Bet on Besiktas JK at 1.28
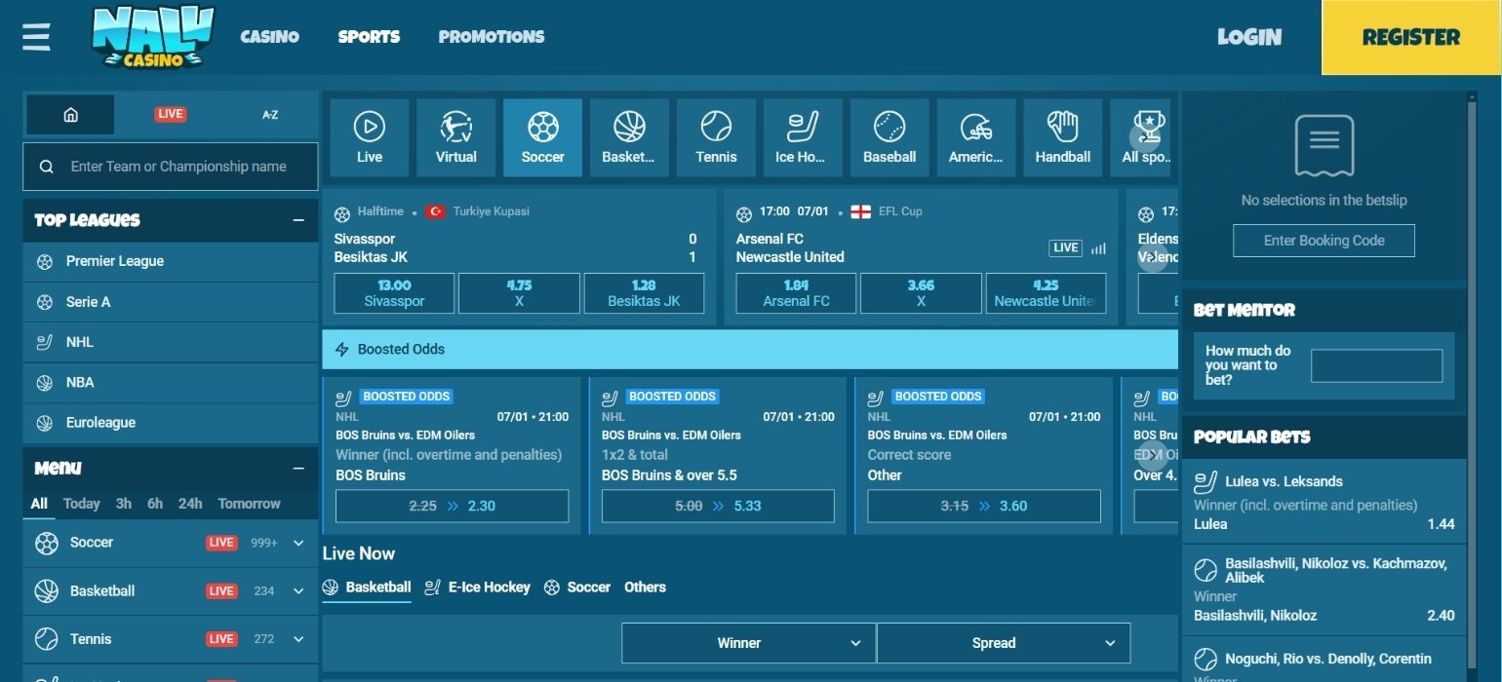Screen dimensions: 1502x682 coord(644,293)
